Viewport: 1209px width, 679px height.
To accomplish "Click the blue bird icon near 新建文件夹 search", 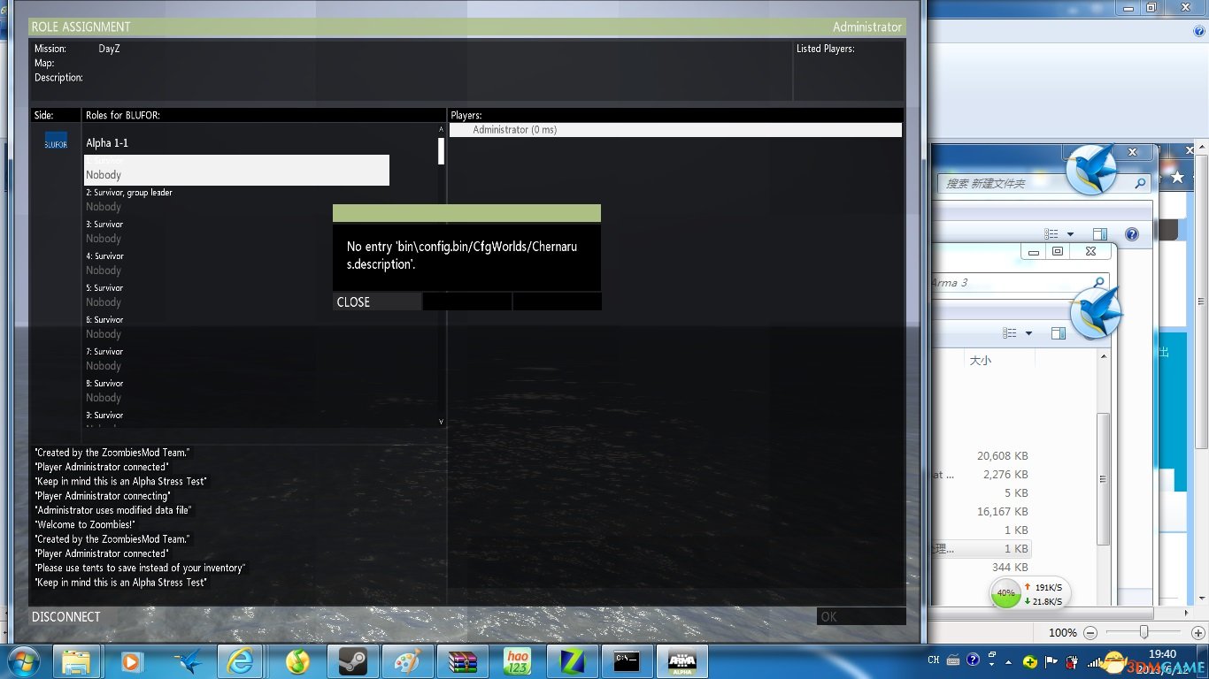I will click(x=1090, y=169).
